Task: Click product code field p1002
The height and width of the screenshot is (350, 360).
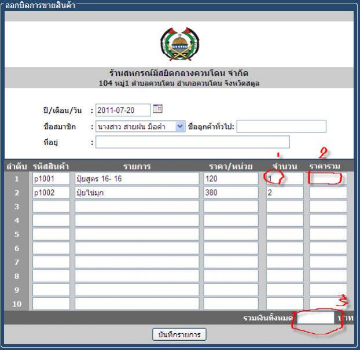Action: tap(51, 193)
